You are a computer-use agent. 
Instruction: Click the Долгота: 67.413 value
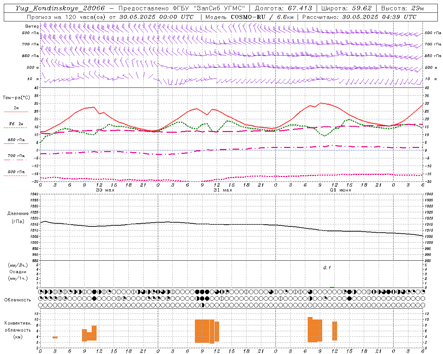(x=283, y=8)
